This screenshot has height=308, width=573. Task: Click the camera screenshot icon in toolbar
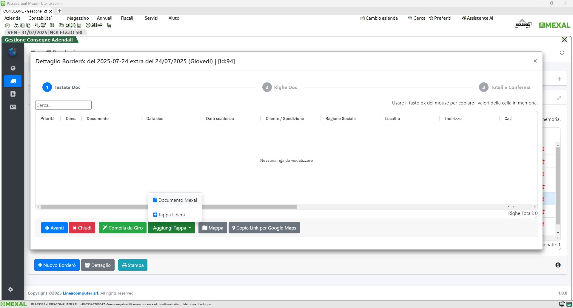(x=61, y=25)
